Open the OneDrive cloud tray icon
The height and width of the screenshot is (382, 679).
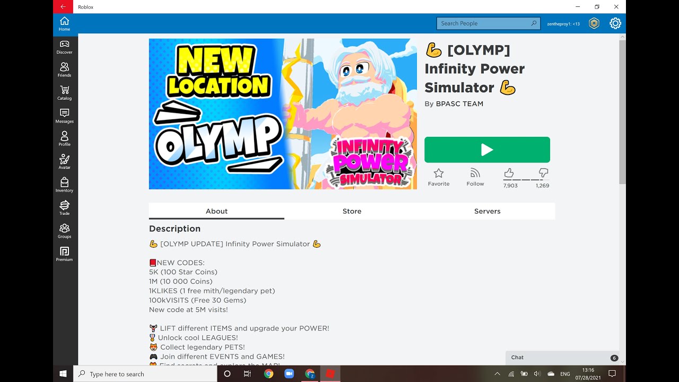[x=551, y=374]
